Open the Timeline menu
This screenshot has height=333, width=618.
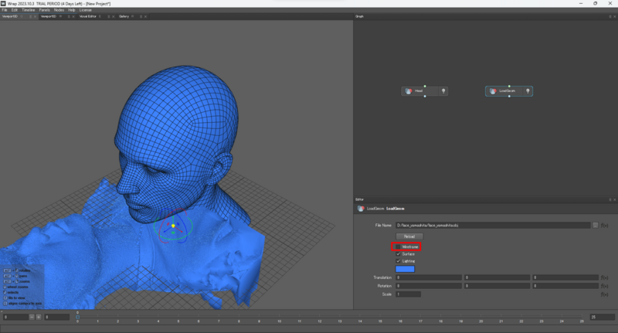[x=28, y=10]
